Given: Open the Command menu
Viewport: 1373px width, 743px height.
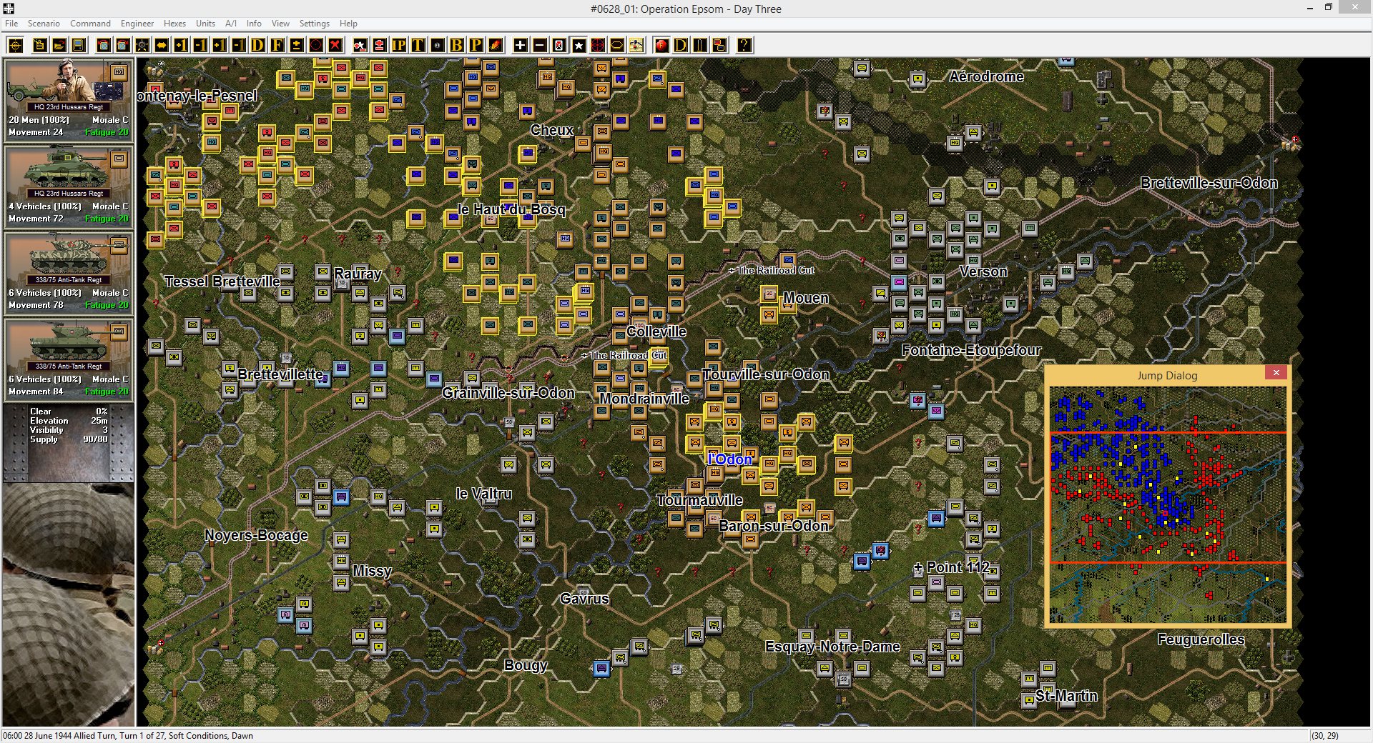Looking at the screenshot, I should (x=90, y=24).
